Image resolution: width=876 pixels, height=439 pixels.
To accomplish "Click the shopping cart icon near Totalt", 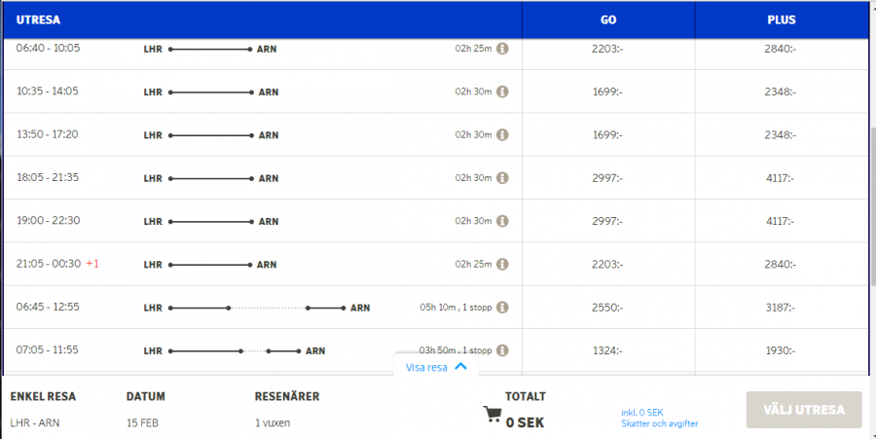I will pos(493,414).
